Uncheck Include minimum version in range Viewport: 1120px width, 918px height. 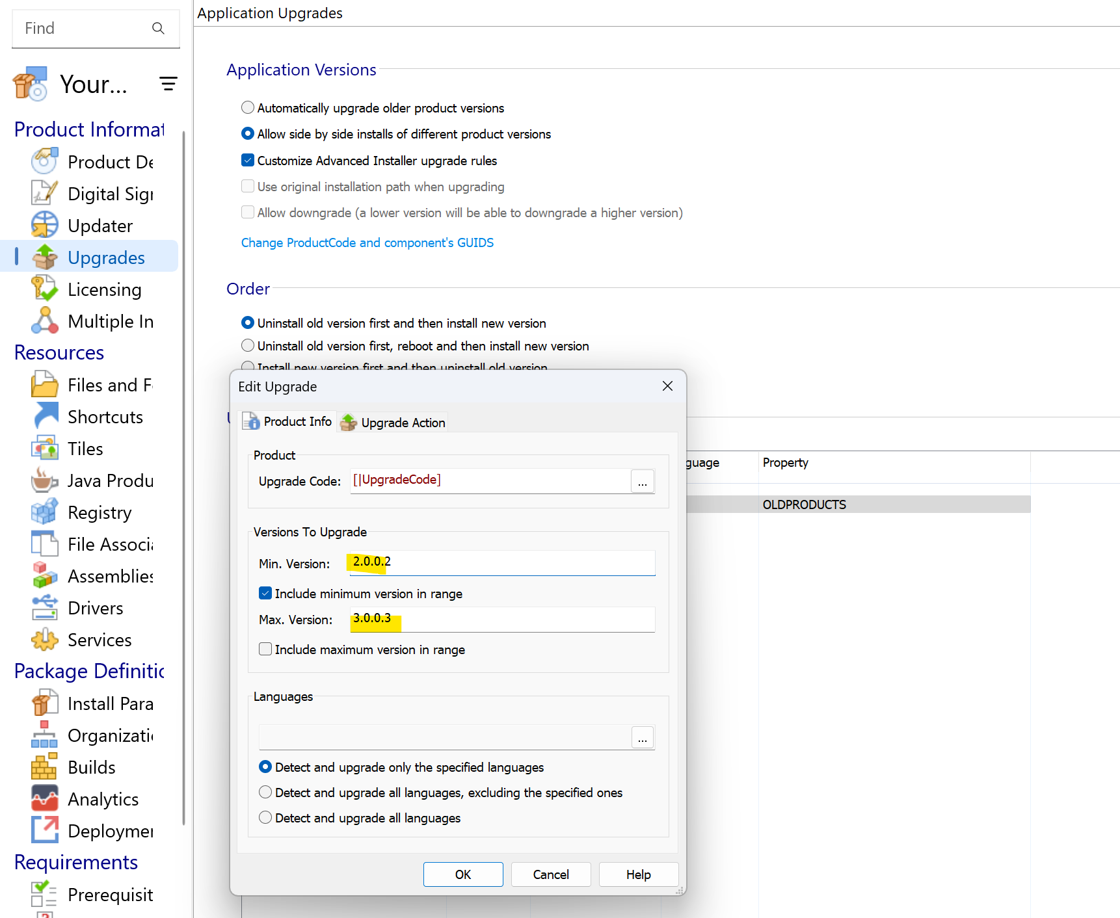[265, 593]
